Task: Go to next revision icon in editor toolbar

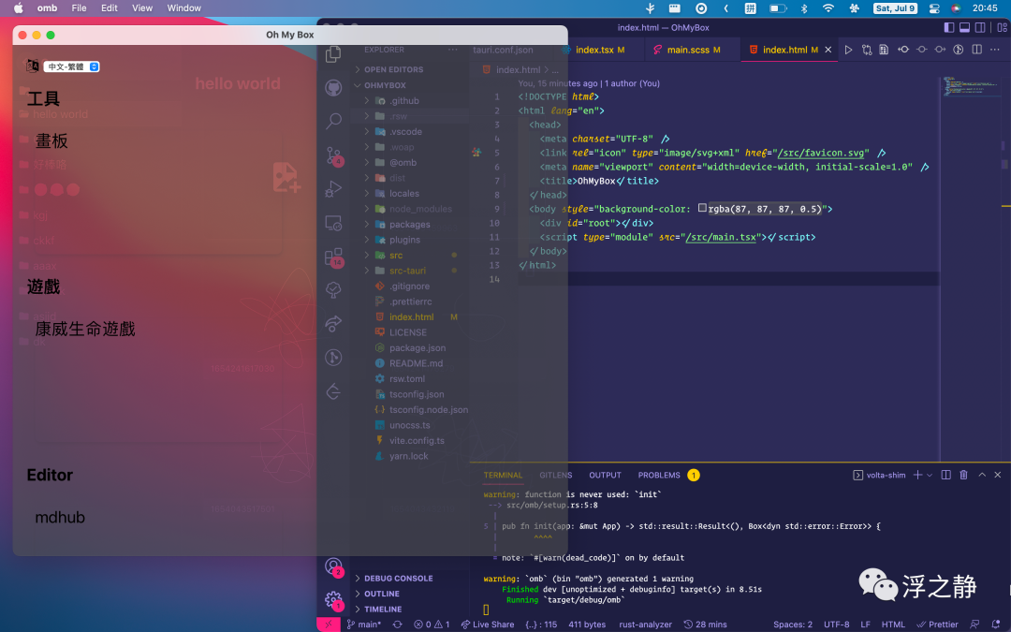Action: pos(940,50)
